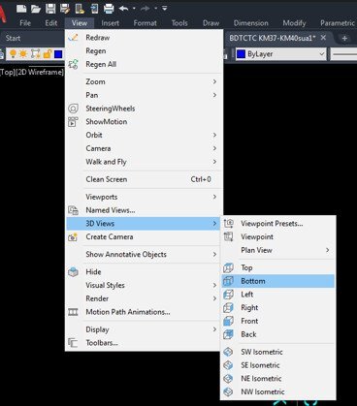Click the blue ByLayer color swatch
Viewport: 357px width, 406px height.
coord(241,54)
